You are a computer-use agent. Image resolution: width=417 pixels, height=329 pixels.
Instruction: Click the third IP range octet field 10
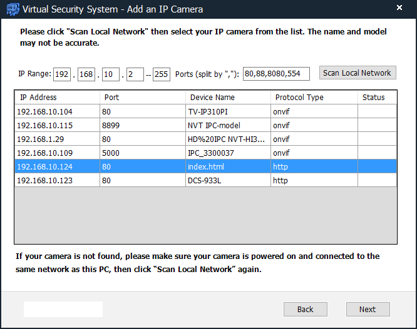111,74
